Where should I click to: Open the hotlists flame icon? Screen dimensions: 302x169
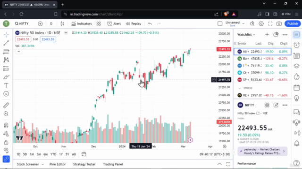tap(297, 77)
